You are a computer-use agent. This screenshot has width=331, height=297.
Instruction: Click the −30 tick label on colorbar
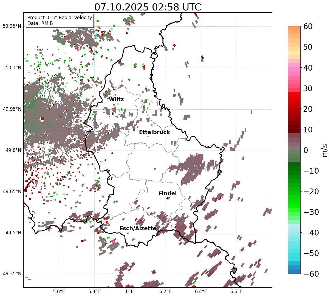[311, 212]
